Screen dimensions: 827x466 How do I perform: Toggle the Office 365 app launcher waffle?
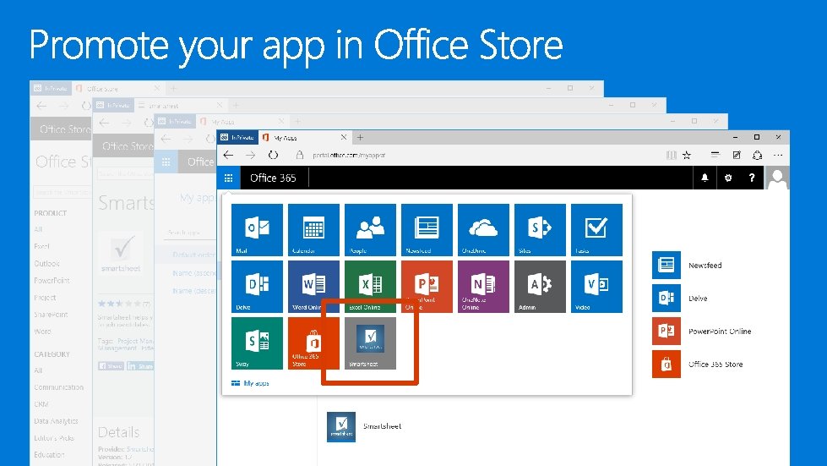pos(228,178)
